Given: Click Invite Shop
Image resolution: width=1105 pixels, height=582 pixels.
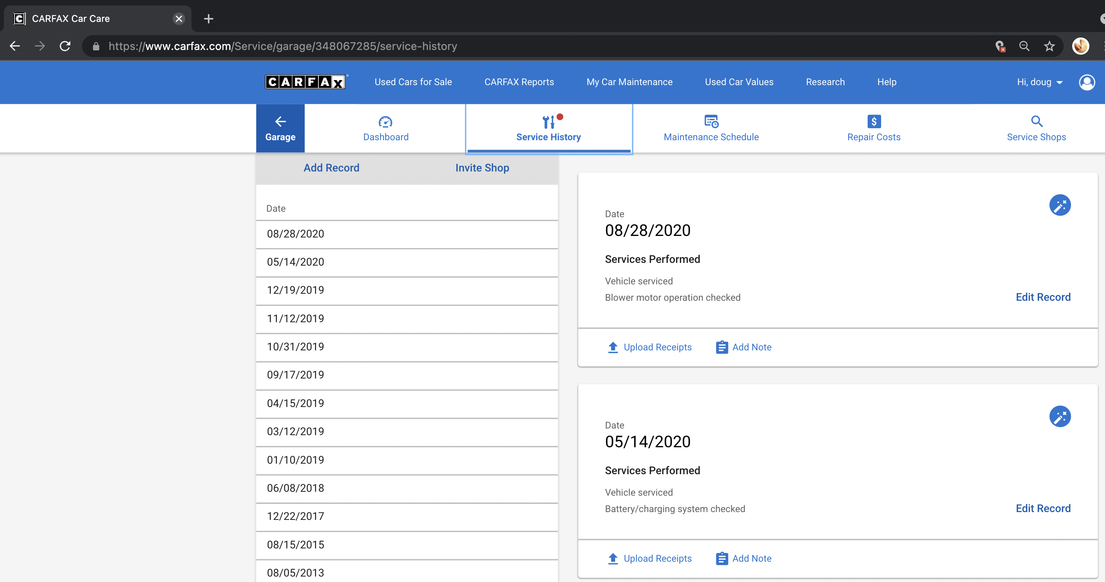Looking at the screenshot, I should (x=482, y=168).
